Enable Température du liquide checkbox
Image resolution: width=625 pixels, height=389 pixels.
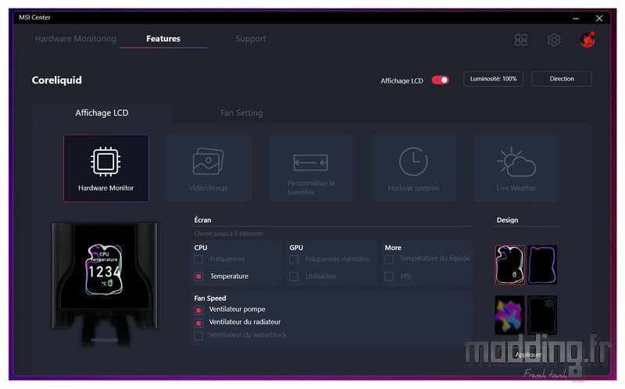(x=389, y=259)
